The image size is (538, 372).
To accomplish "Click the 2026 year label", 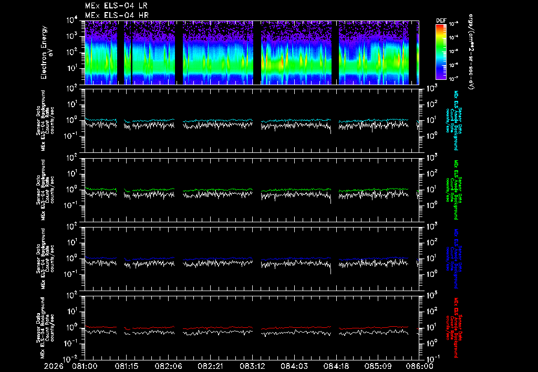I will point(54,366).
